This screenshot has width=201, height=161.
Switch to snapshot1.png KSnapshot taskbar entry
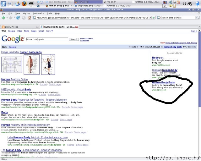tap(89, 6)
